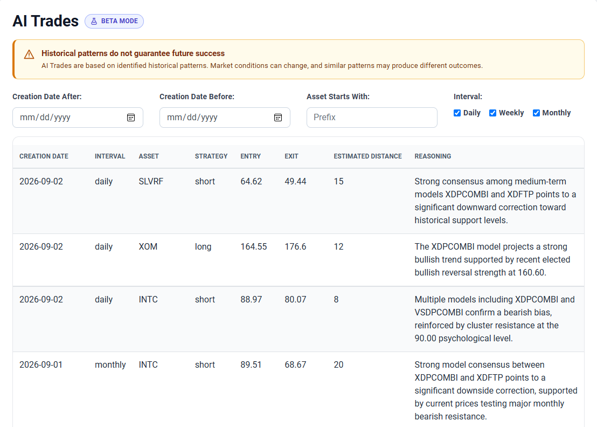Select the XOM asset cell
This screenshot has width=597, height=427.
tap(148, 247)
